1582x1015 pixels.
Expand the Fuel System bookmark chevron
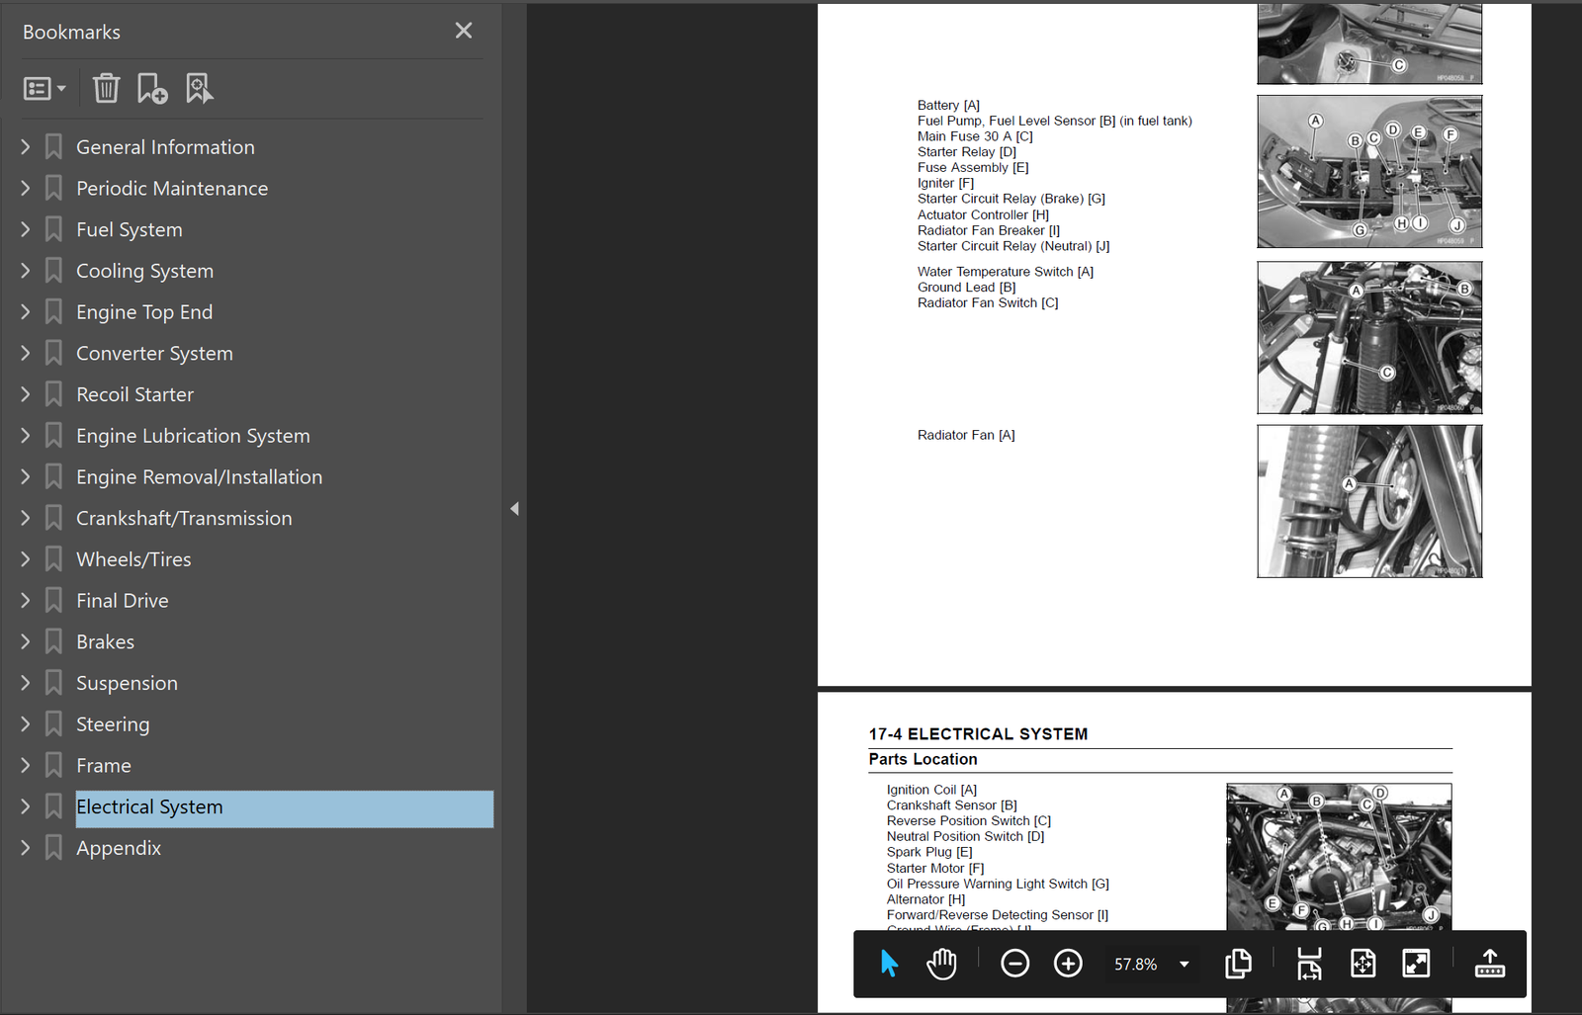click(26, 229)
